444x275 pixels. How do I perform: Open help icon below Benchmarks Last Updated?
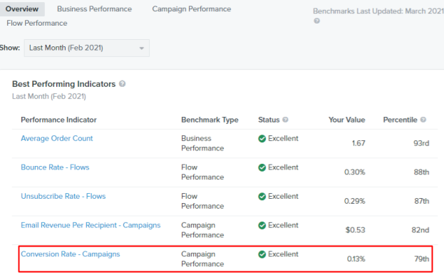[316, 21]
